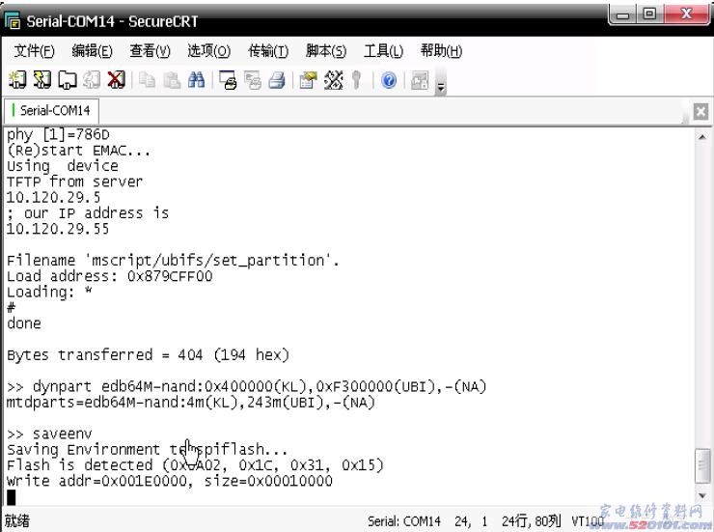This screenshot has width=714, height=532.
Task: Open the 文件(F) menu
Action: (x=36, y=50)
